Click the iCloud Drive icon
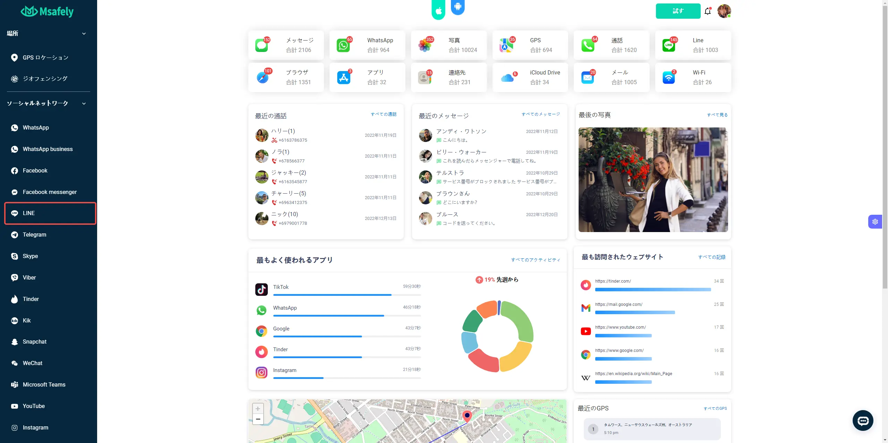The width and height of the screenshot is (888, 443). [x=507, y=77]
